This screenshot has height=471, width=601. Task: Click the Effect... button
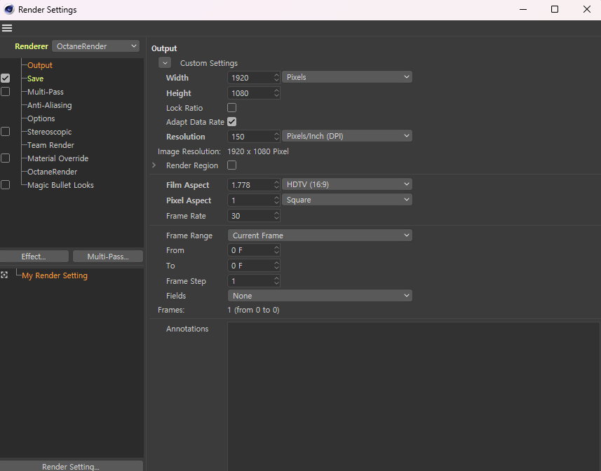point(34,257)
